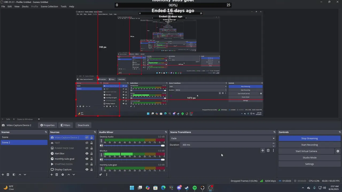The width and height of the screenshot is (342, 192).
Task: Open source properties gear icon
Action: point(63,175)
